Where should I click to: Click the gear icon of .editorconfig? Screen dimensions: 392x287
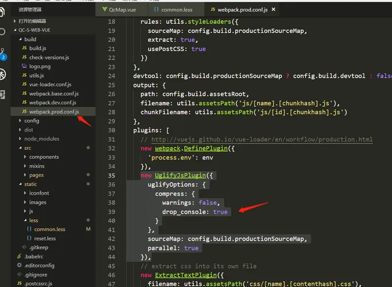click(x=19, y=265)
